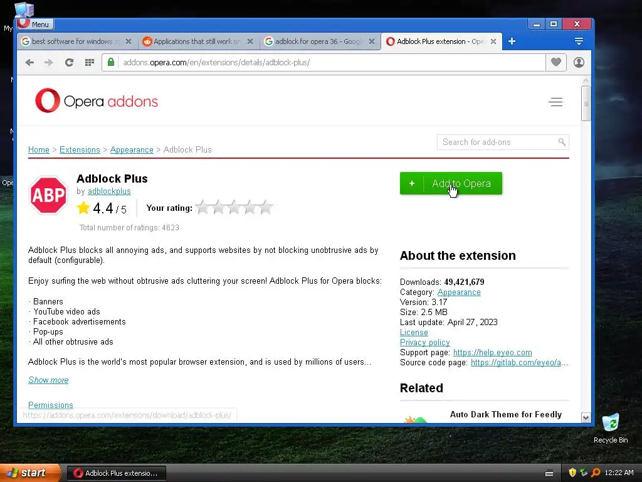Screen dimensions: 642x482
Task: Click the ABP extension logo
Action: [x=48, y=195]
